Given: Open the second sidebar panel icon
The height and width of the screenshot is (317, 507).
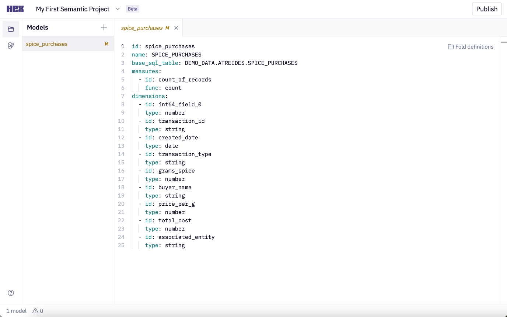Looking at the screenshot, I should click(11, 46).
